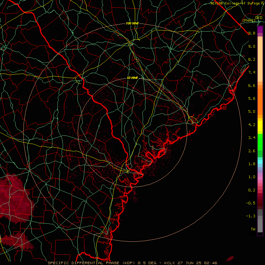This screenshot has height=265, width=265.
Task: Click the 2.6 value on the color scale
Action: click(252, 151)
